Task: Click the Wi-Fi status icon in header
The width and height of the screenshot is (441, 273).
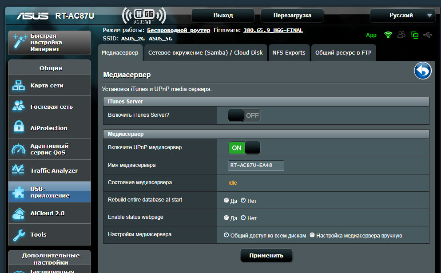Action: (388, 35)
